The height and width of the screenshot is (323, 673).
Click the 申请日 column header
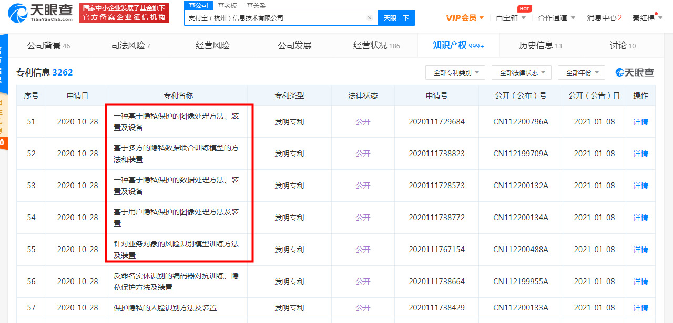(x=77, y=95)
